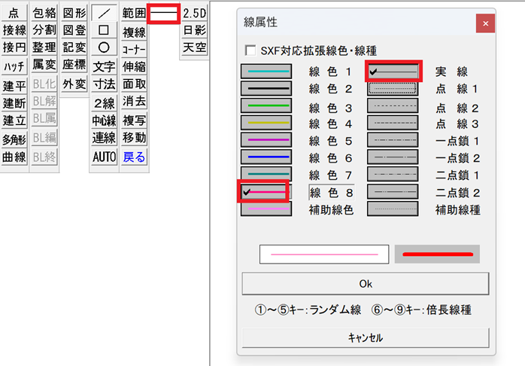Enable SXF対応拡張線色・線種 checkbox
Image resolution: width=525 pixels, height=366 pixels.
pos(250,50)
